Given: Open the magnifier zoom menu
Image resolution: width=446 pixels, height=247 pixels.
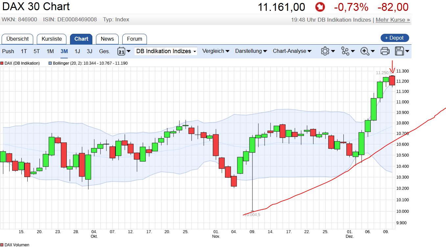Looking at the screenshot, I should (368, 51).
